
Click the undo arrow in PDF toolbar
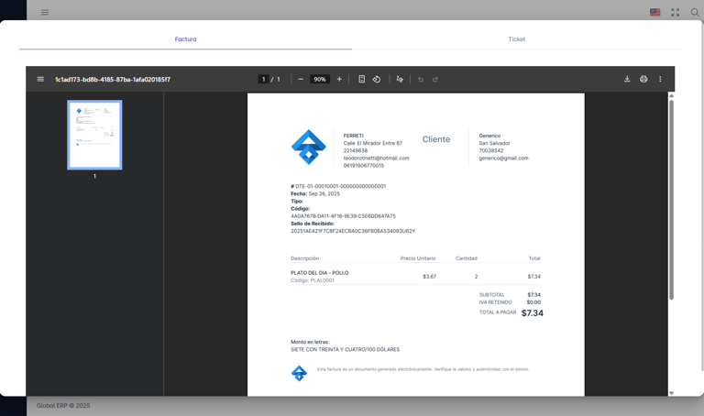[421, 80]
